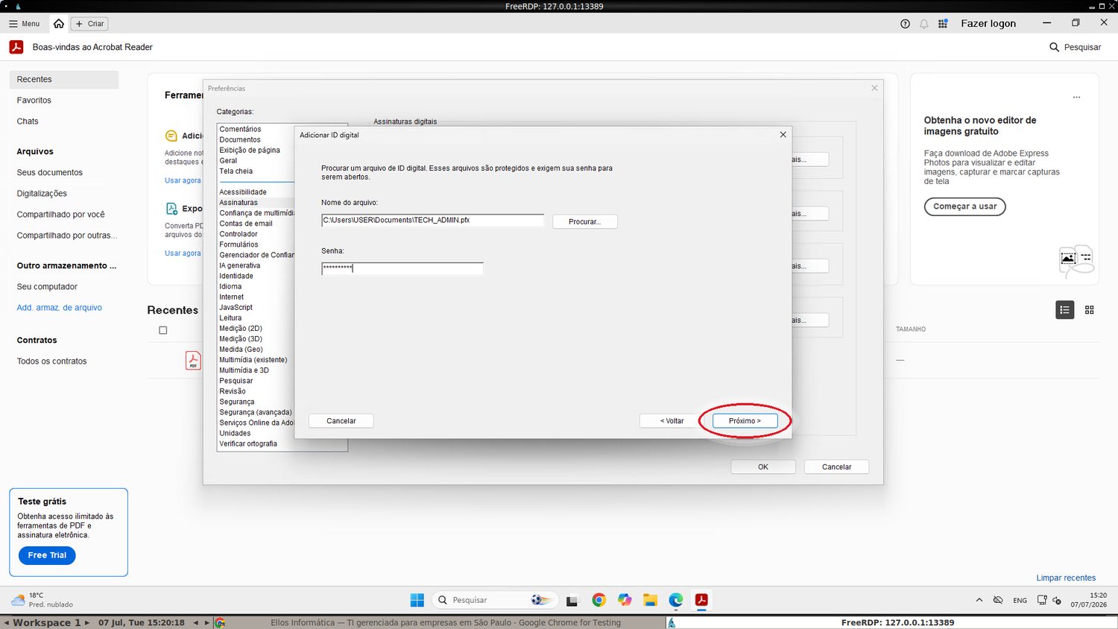1118x629 pixels.
Task: Click Começar a usar button
Action: tap(965, 206)
